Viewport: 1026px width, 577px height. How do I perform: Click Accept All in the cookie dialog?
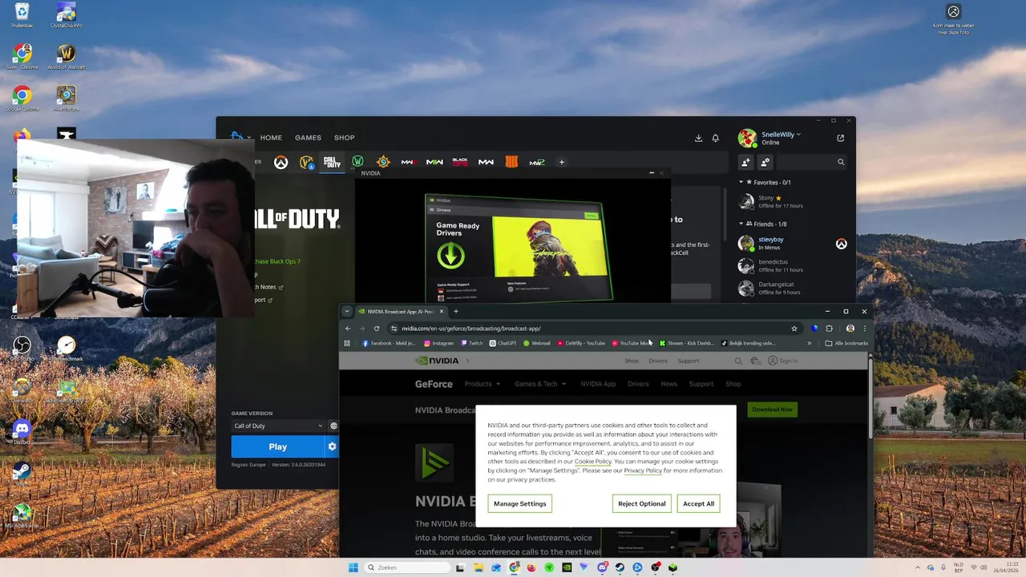click(698, 503)
